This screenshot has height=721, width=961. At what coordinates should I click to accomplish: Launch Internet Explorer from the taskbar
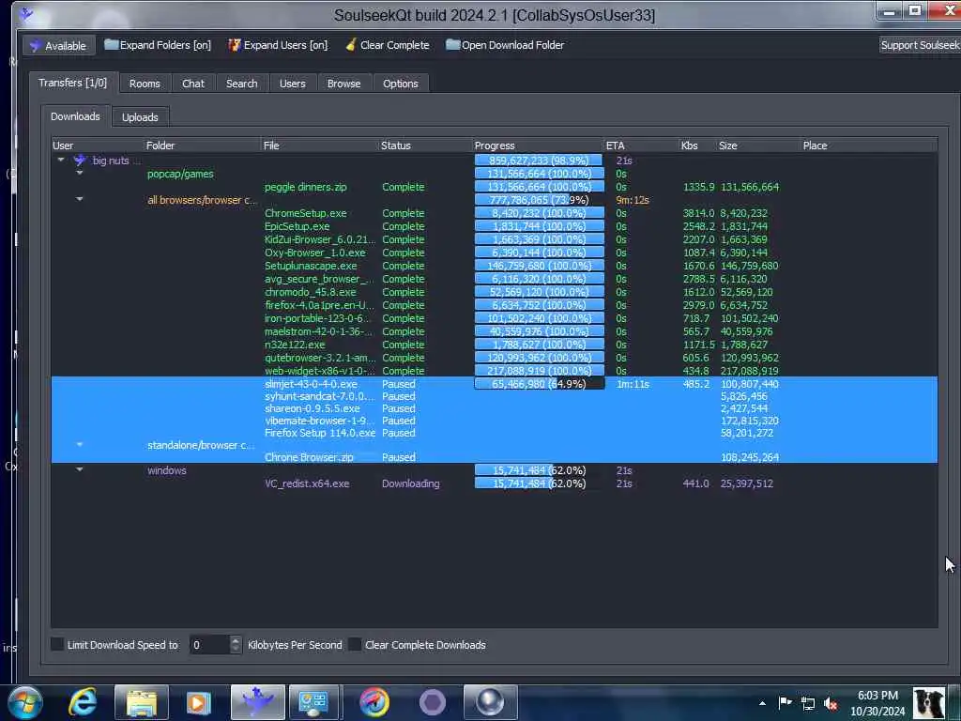click(x=83, y=702)
